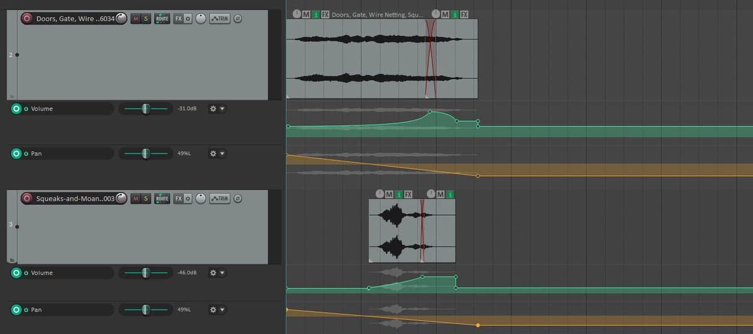Select the peak point on Doors volume envelope

point(430,112)
